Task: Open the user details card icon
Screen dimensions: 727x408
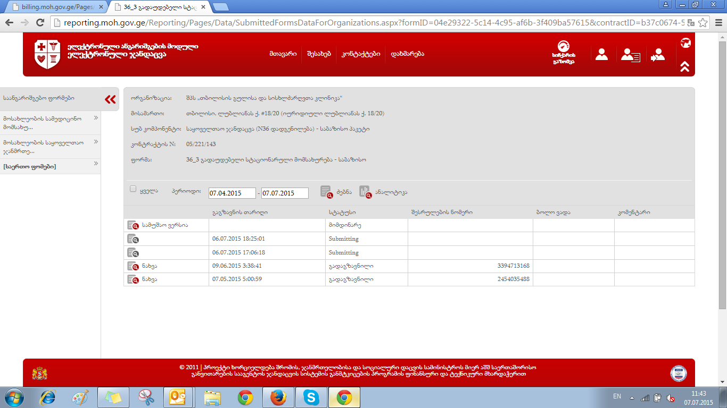Action: pos(631,55)
